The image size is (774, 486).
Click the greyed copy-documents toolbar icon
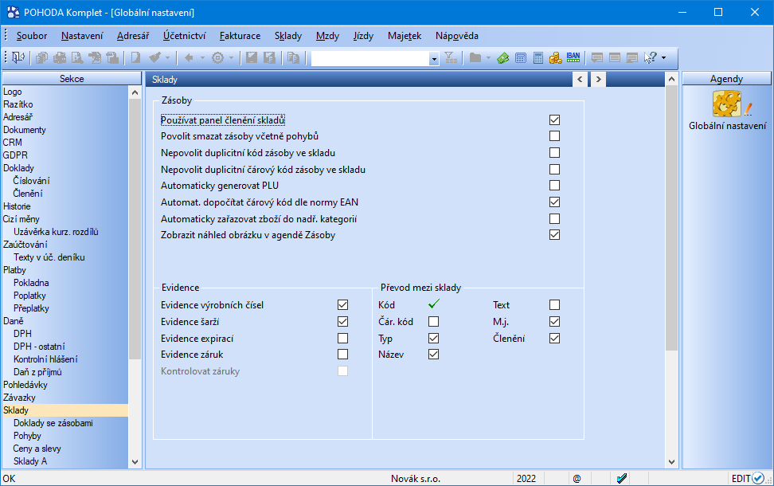pyautogui.click(x=41, y=58)
